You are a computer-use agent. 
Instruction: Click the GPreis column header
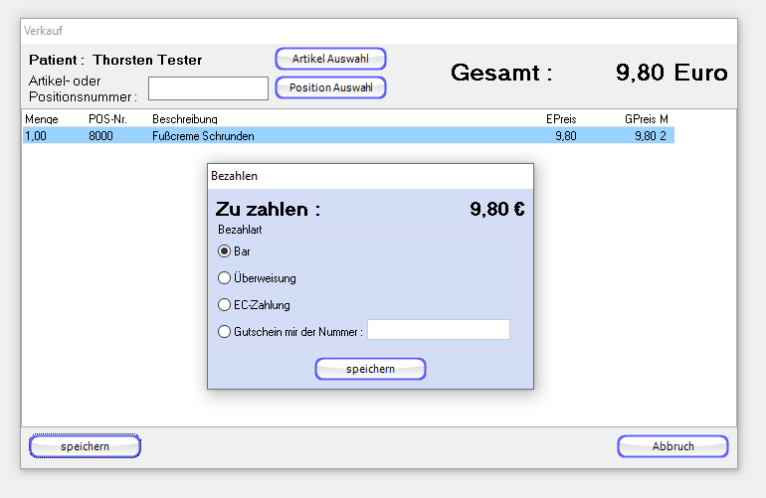[642, 119]
